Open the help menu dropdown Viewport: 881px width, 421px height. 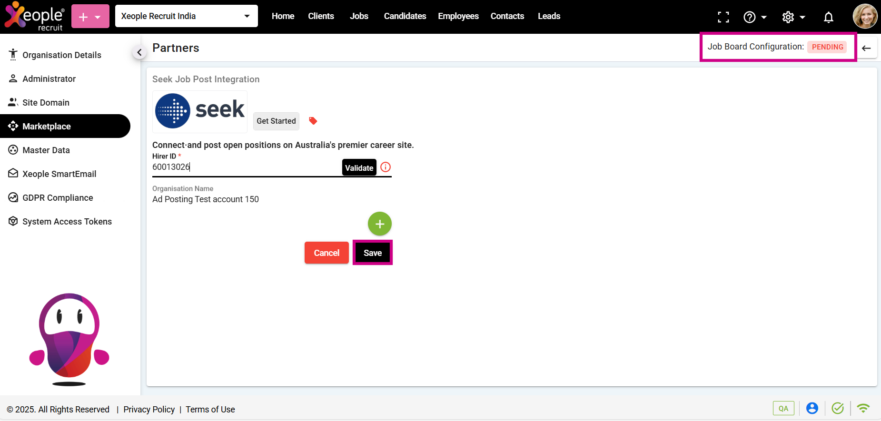click(x=755, y=17)
